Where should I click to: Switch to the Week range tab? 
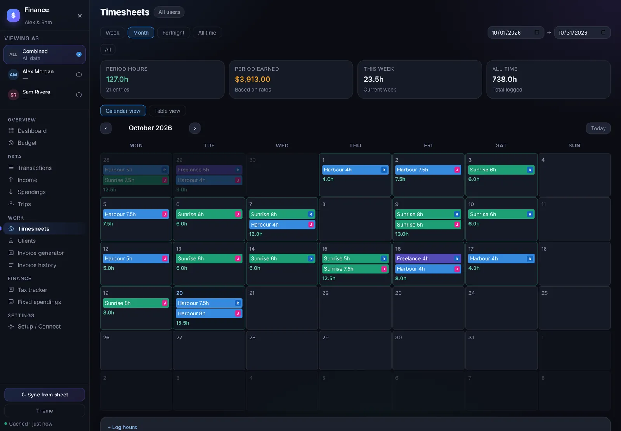pyautogui.click(x=113, y=33)
